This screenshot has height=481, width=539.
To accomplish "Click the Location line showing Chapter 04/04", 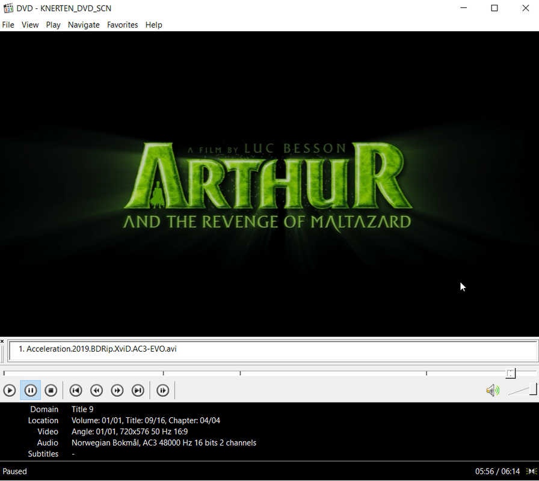I will pyautogui.click(x=146, y=420).
